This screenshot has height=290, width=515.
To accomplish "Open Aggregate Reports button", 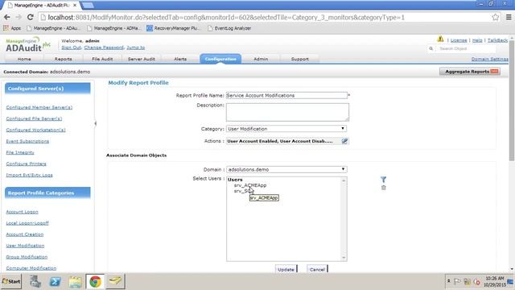I will [x=470, y=72].
